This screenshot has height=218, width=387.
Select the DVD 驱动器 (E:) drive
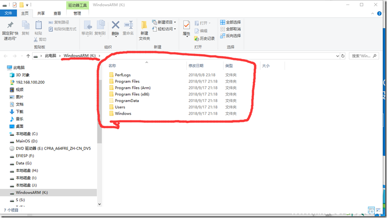[x=53, y=148]
